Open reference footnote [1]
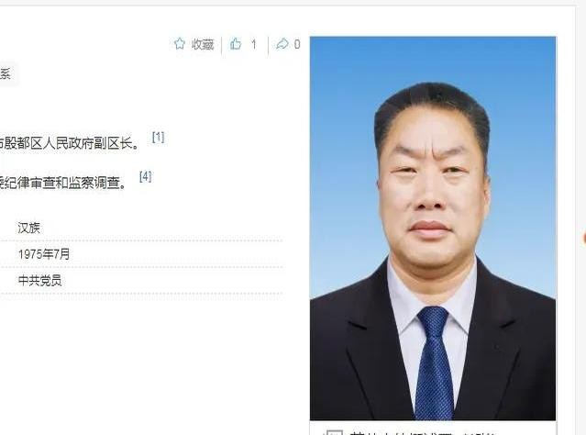Viewport: 586px width, 435px height. click(x=158, y=138)
